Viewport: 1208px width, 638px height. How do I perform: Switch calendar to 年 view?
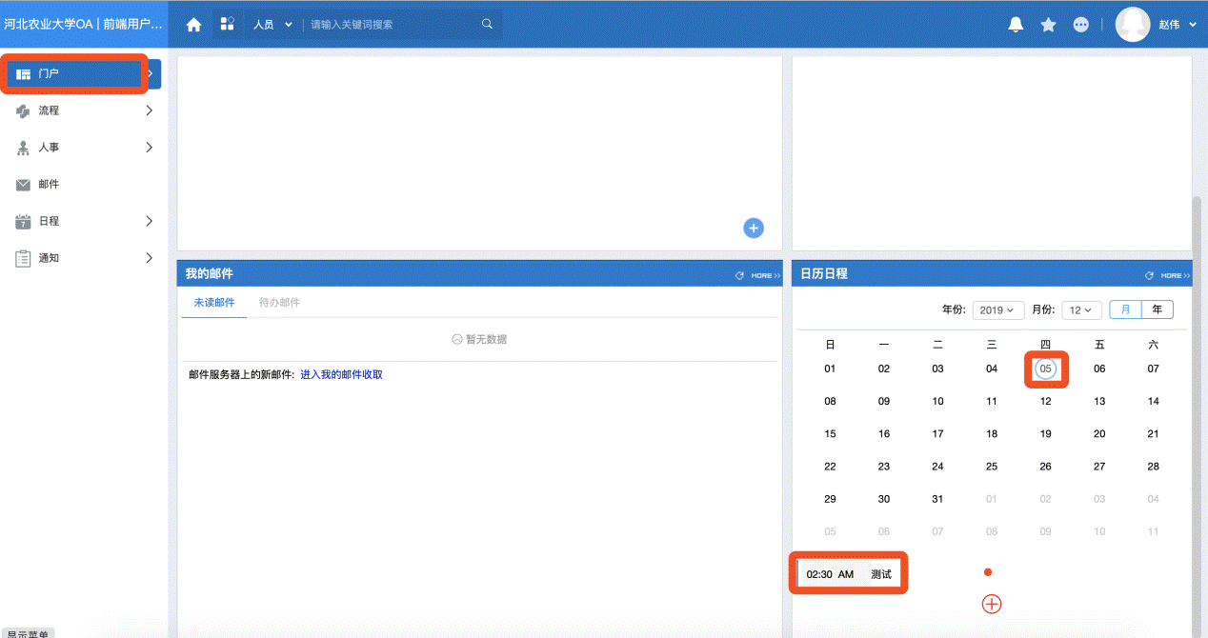click(1157, 309)
